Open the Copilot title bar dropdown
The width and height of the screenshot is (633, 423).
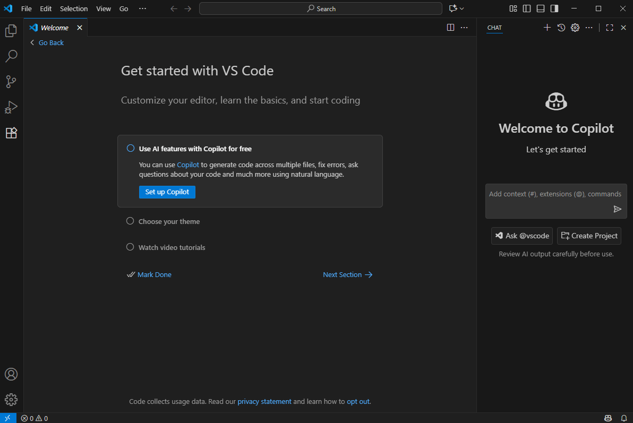(457, 8)
